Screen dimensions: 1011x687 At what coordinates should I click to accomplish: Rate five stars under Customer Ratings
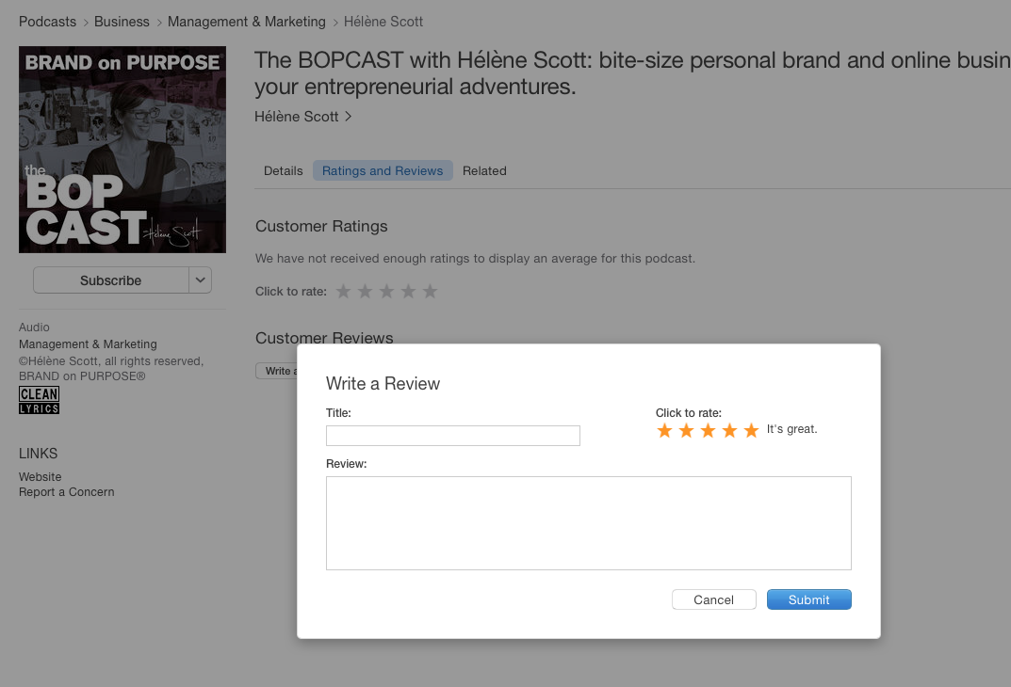coord(430,291)
